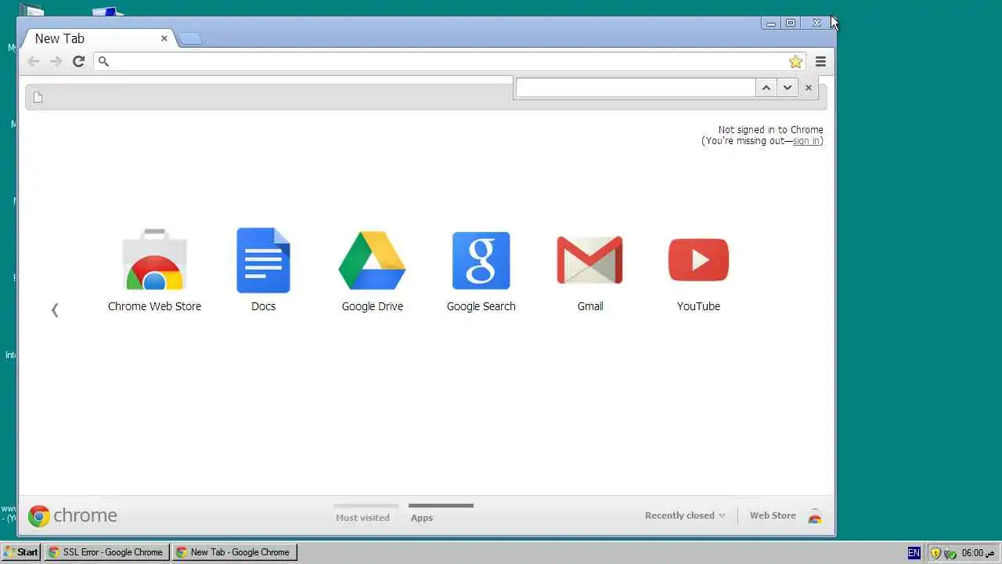Screen dimensions: 1002x564
Task: Click the Chrome logo at the bottom left
Action: pyautogui.click(x=73, y=515)
